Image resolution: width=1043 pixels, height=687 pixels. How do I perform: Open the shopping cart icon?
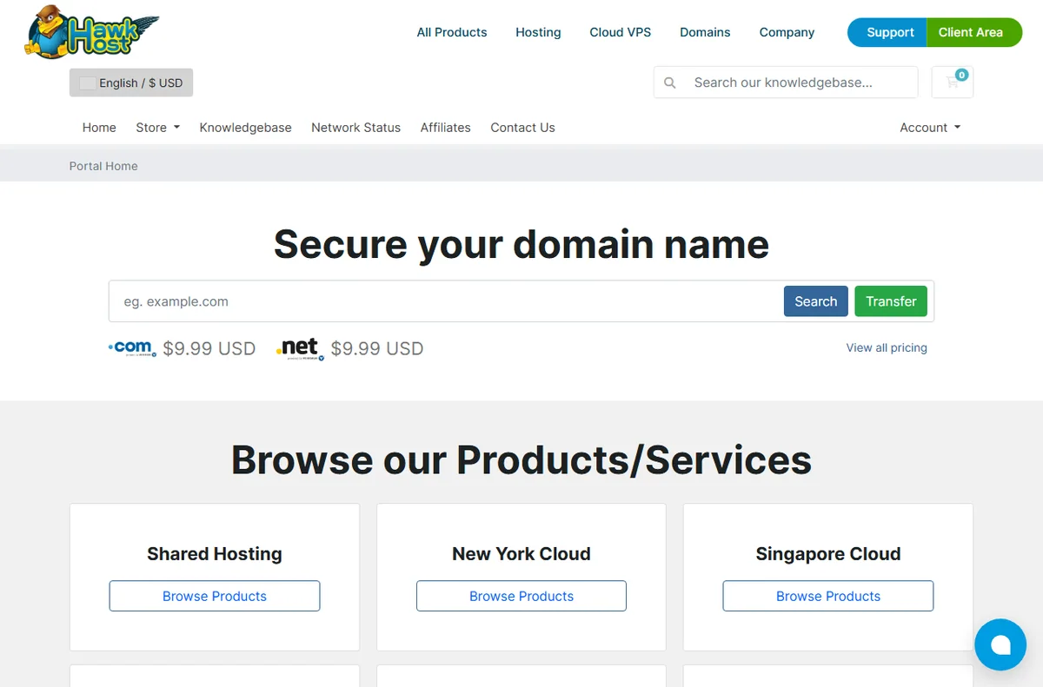[953, 83]
